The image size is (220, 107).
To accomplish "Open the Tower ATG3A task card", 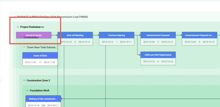I will [40, 56].
